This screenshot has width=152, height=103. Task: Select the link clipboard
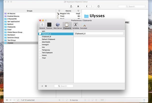(x=56, y=47)
